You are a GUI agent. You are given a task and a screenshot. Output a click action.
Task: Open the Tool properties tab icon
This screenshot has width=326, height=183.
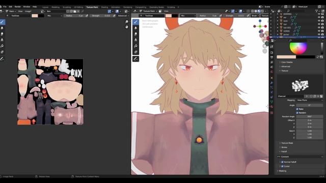pos(271,47)
